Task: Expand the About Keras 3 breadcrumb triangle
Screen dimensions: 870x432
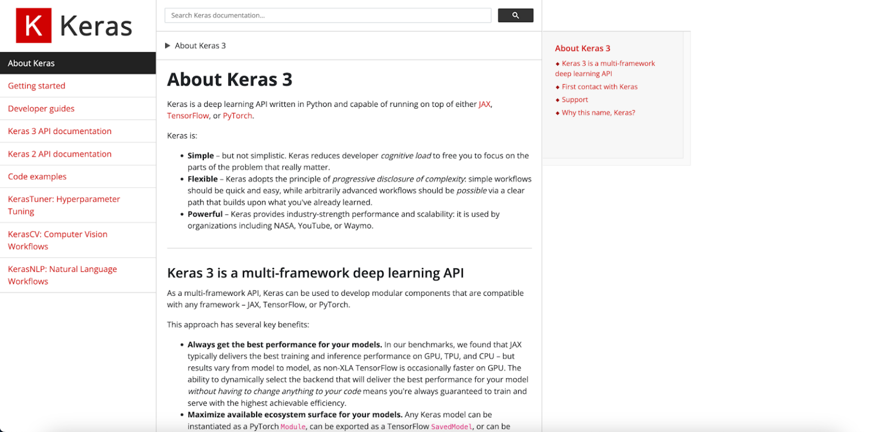Action: pos(167,46)
